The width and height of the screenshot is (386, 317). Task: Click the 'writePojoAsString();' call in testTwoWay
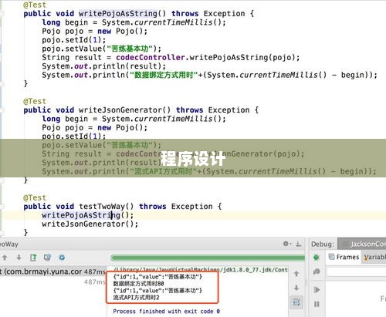[x=88, y=215]
